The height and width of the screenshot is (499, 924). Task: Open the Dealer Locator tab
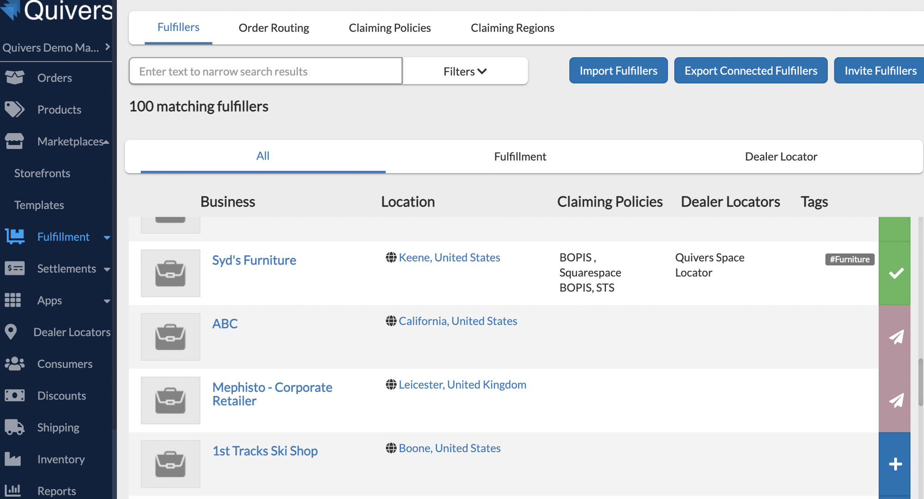(x=781, y=156)
